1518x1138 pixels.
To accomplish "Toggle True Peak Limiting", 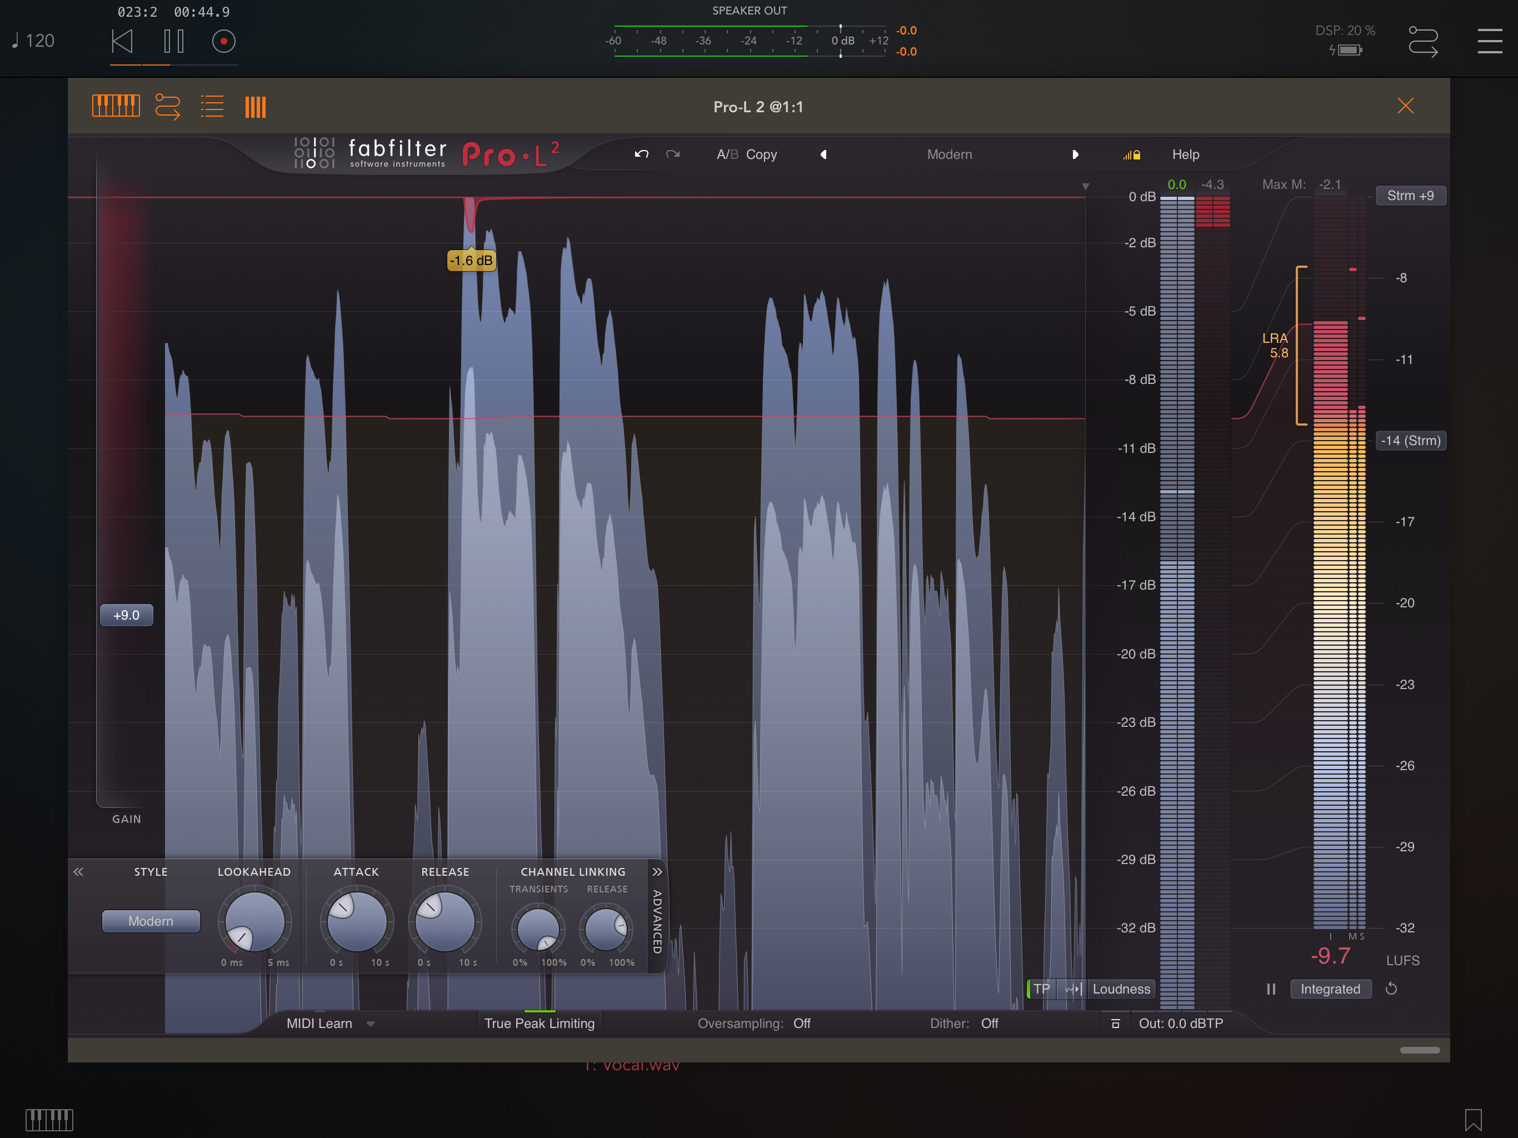I will click(x=540, y=1022).
